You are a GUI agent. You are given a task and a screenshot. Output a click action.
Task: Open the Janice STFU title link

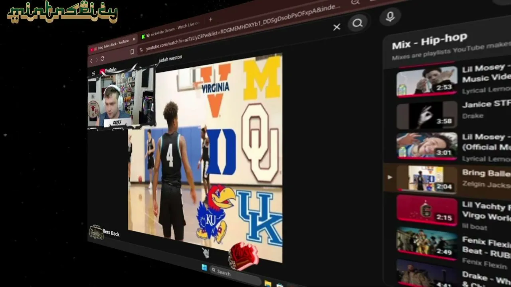[x=486, y=104]
